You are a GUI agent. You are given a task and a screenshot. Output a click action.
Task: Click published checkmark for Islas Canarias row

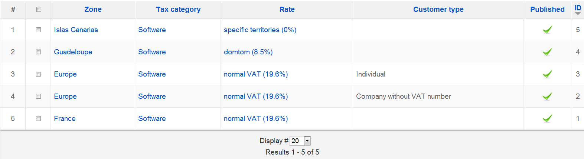pos(547,30)
